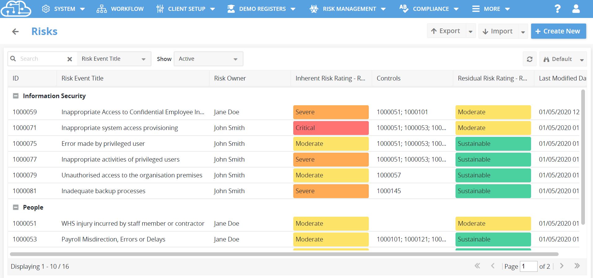Click the Import button
593x278 pixels.
point(498,31)
